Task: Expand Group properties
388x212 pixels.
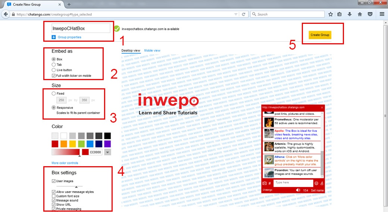Action: click(x=69, y=37)
